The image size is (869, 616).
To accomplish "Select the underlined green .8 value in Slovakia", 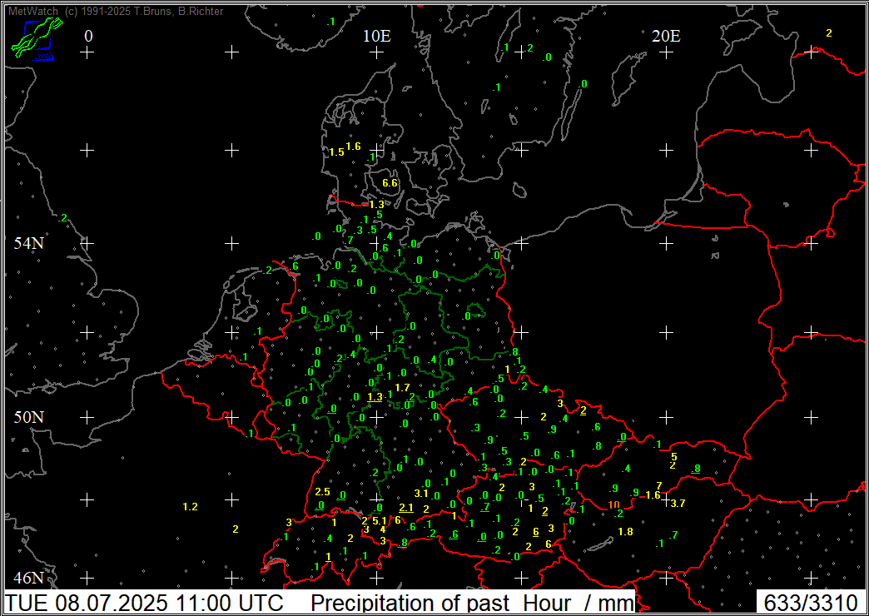I will pyautogui.click(x=696, y=469).
